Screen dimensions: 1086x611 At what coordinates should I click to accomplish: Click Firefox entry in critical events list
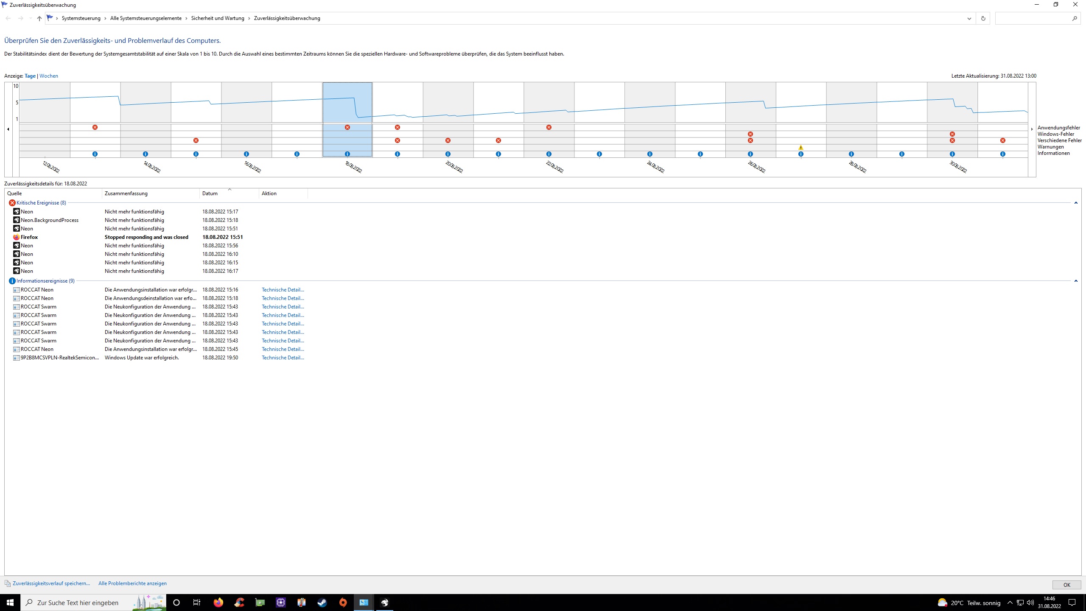29,237
